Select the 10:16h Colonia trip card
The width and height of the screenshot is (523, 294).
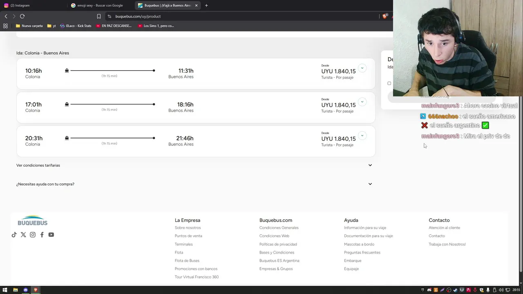tap(196, 74)
